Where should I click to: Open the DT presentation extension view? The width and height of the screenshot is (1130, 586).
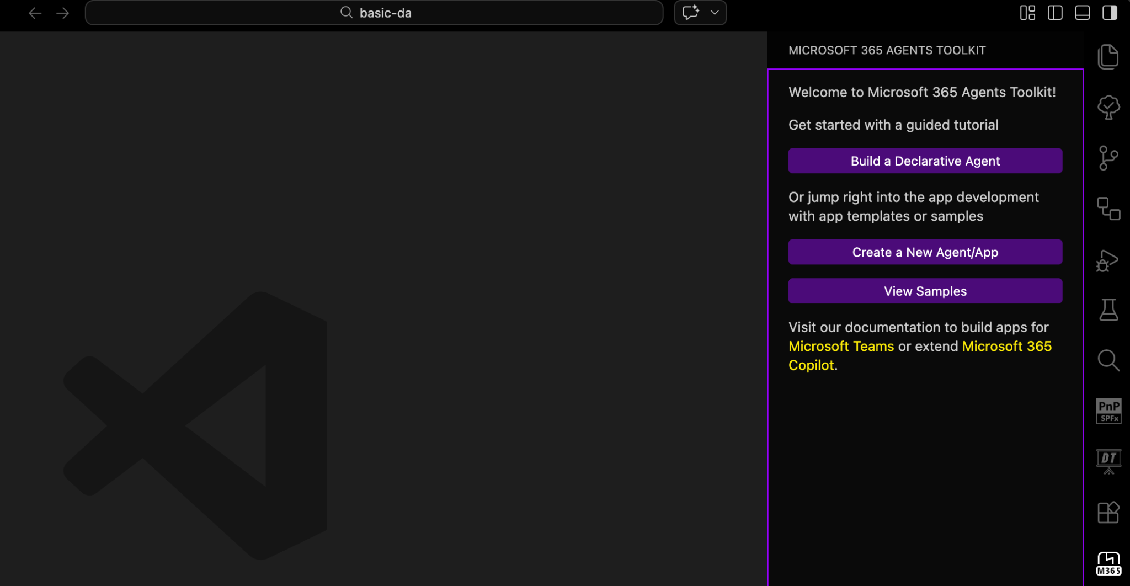1108,462
